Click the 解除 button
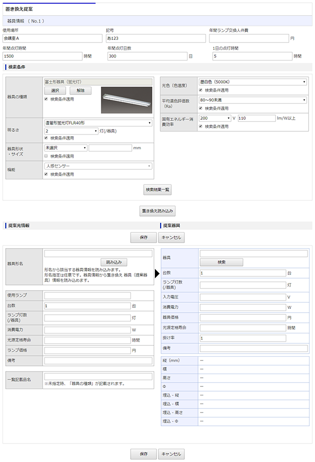Viewport: 315px width, 462px height. 80,90
